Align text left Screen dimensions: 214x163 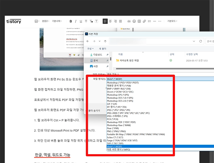105,21
